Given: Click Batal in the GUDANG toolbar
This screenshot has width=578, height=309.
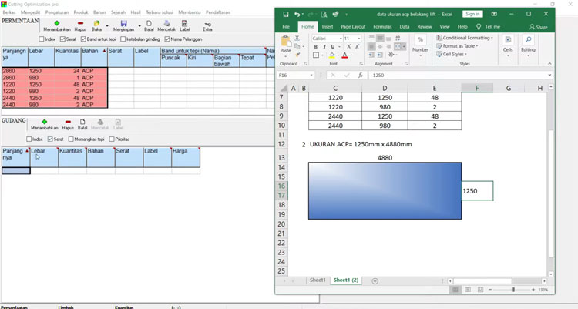Looking at the screenshot, I should (x=82, y=124).
